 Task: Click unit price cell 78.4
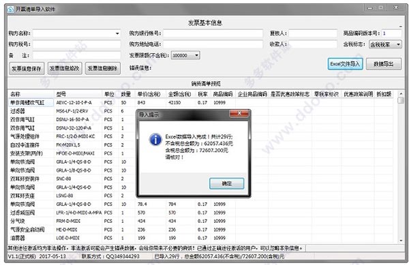coord(151,204)
